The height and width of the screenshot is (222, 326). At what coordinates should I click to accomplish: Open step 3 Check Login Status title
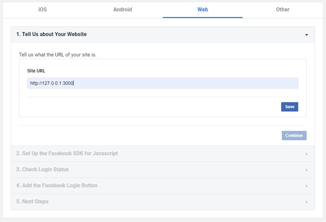point(42,170)
